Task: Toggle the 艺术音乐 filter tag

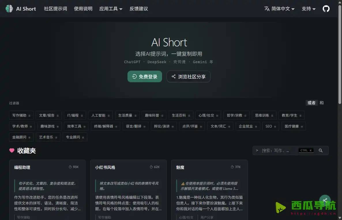Action: click(48, 137)
